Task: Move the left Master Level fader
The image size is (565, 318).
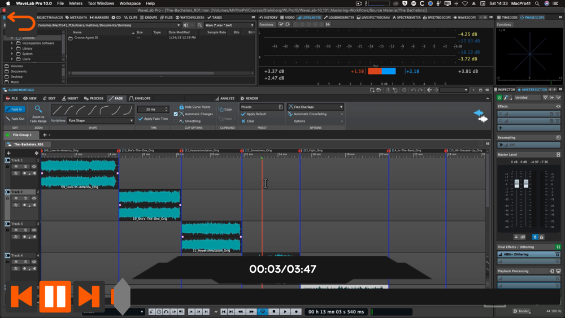Action: [517, 184]
